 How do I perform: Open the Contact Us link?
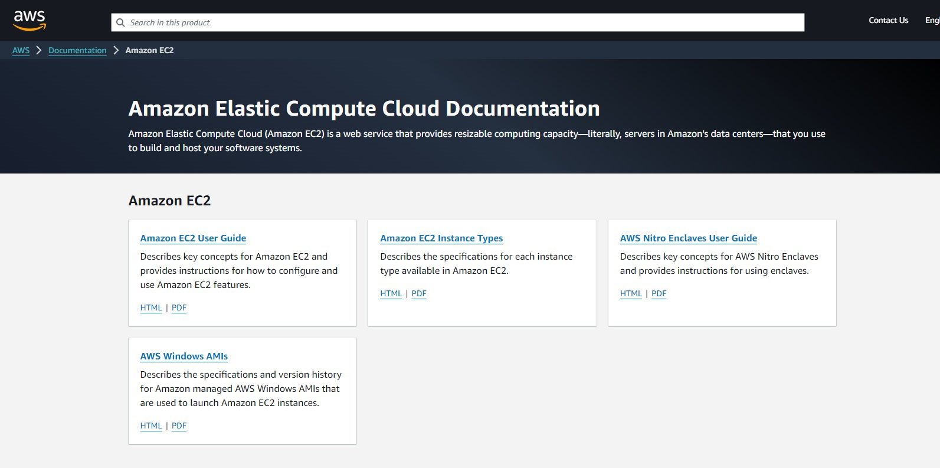pyautogui.click(x=888, y=20)
